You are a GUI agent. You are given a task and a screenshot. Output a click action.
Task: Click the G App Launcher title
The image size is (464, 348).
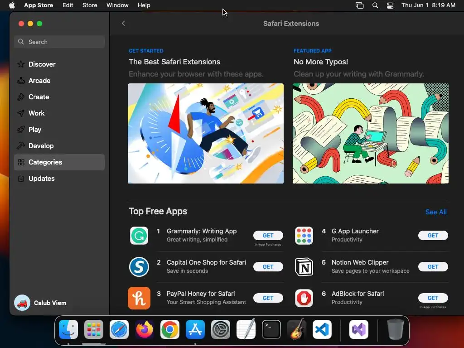[x=355, y=231]
